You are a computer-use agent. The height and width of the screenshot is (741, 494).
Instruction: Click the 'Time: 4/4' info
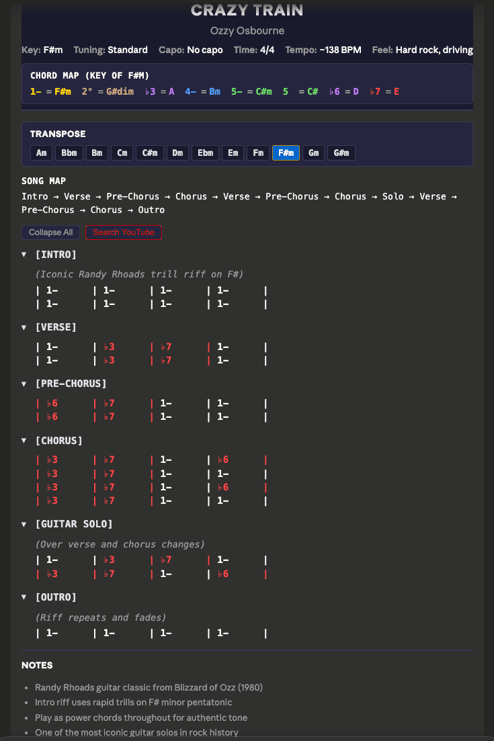(x=254, y=50)
